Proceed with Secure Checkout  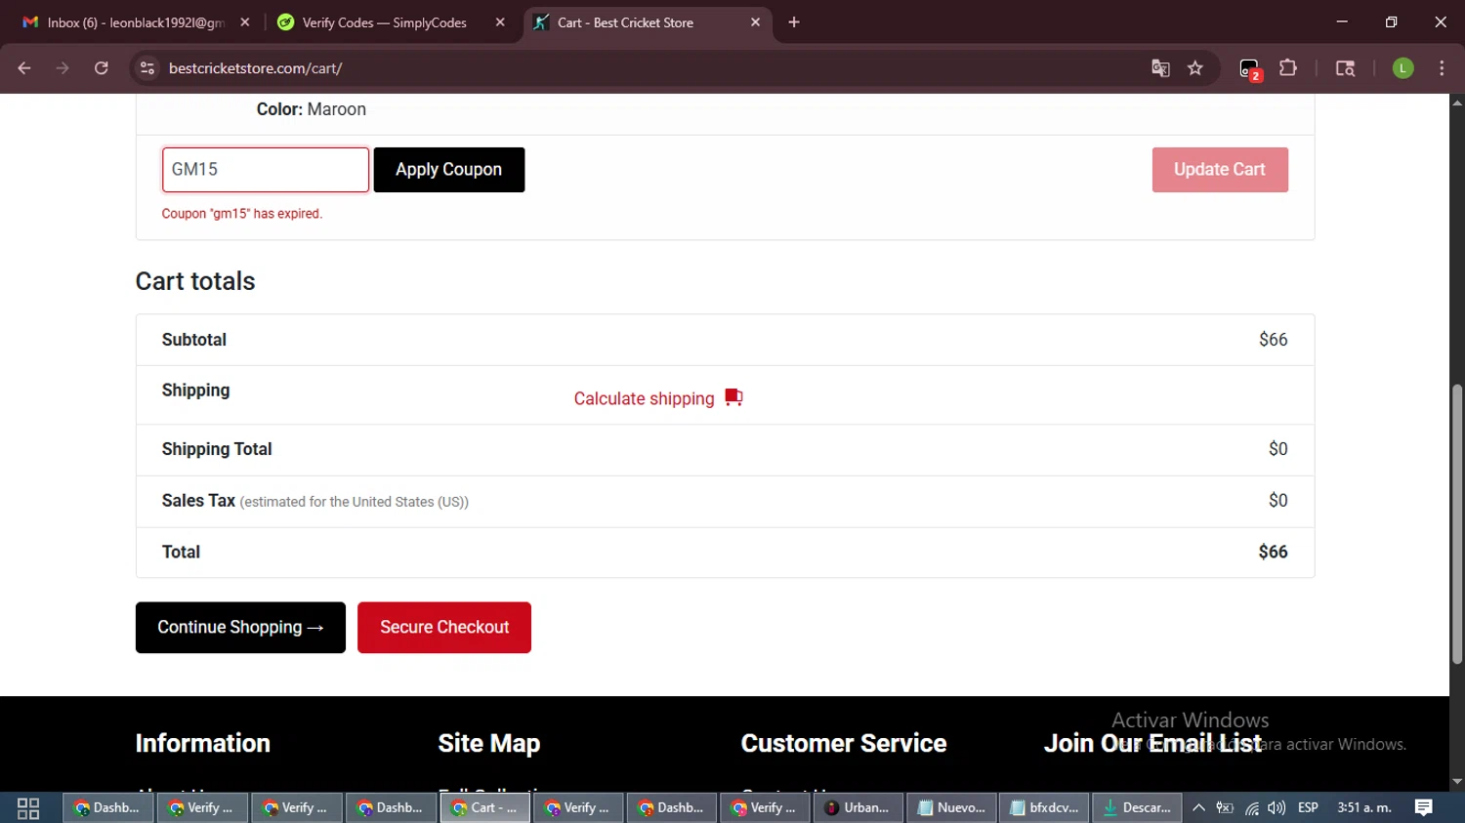pos(444,628)
